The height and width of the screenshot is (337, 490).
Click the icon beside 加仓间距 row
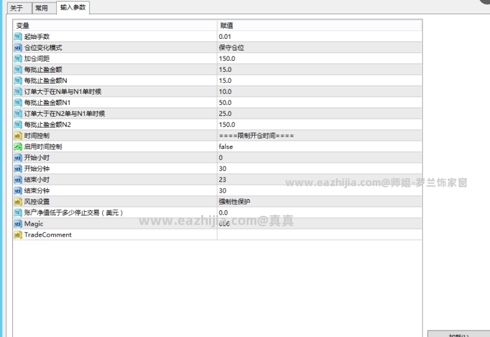coord(18,58)
